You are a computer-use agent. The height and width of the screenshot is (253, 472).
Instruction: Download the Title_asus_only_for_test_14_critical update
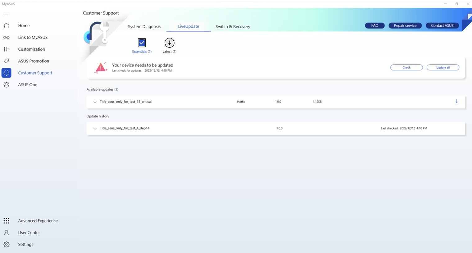click(456, 102)
